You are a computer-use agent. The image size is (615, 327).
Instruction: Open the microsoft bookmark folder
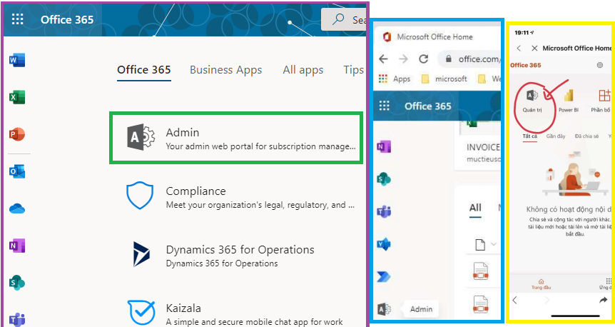click(444, 79)
